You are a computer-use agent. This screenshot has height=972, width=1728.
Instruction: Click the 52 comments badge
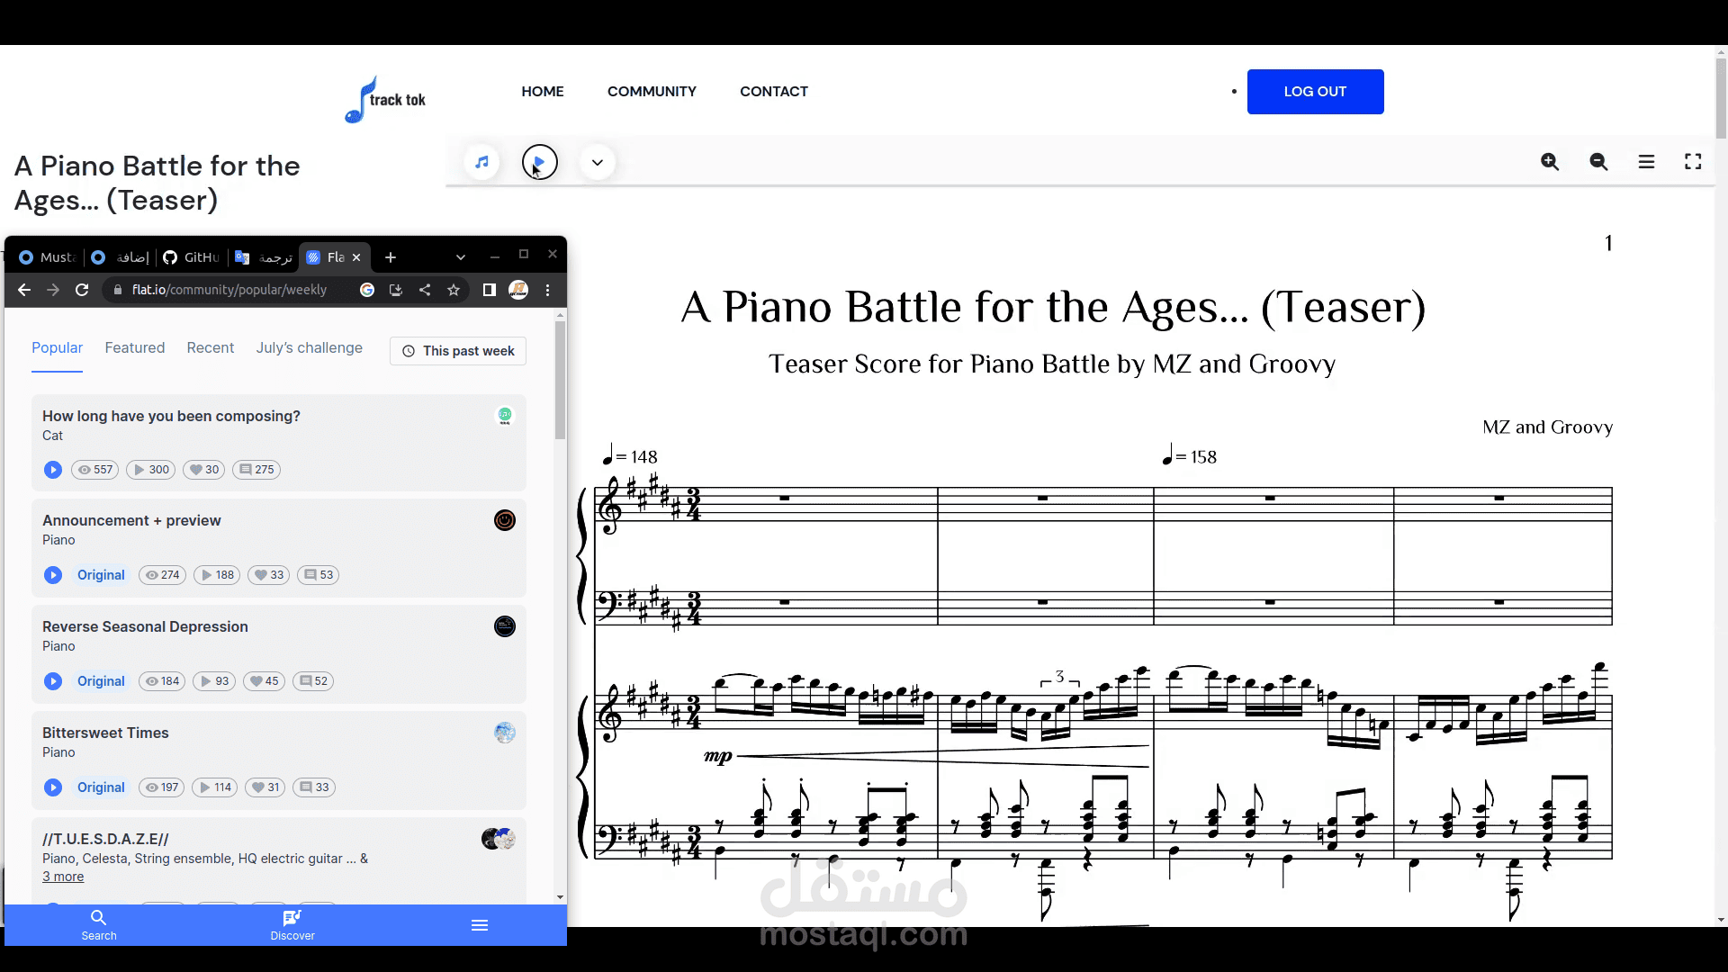click(x=313, y=681)
